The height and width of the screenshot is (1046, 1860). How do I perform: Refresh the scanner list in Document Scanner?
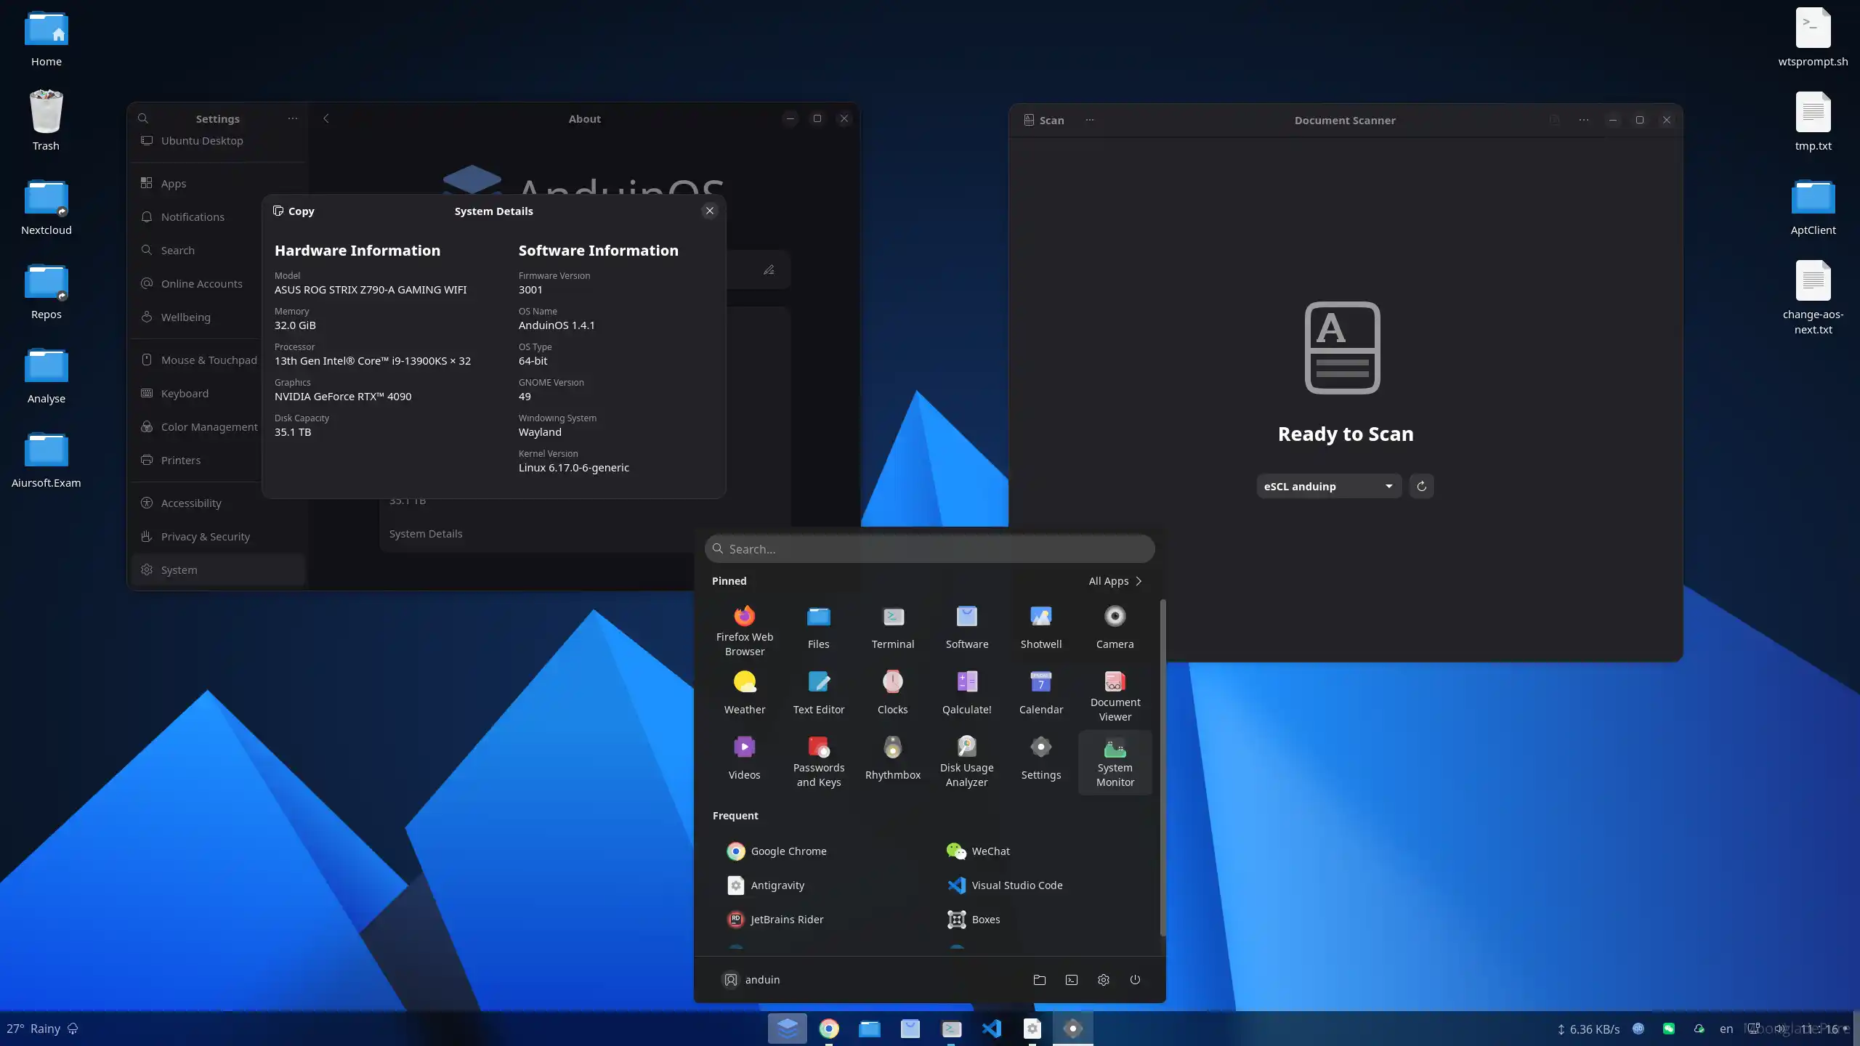tap(1421, 486)
